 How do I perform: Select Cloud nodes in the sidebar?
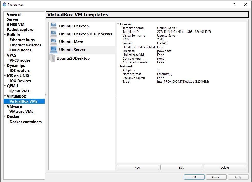20,50
